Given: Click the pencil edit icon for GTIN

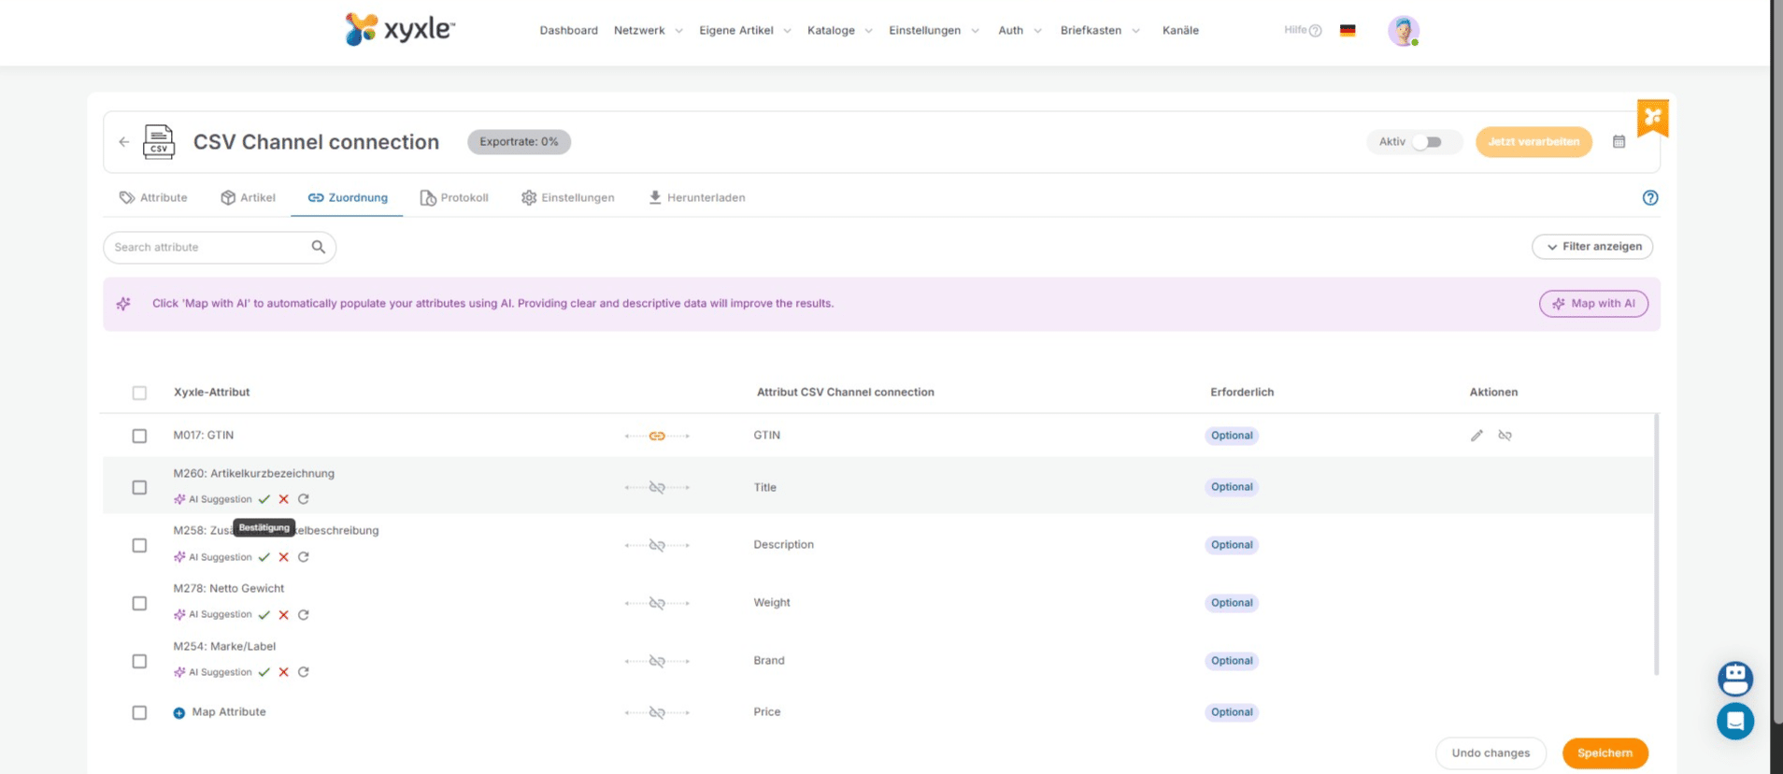Looking at the screenshot, I should (x=1476, y=436).
